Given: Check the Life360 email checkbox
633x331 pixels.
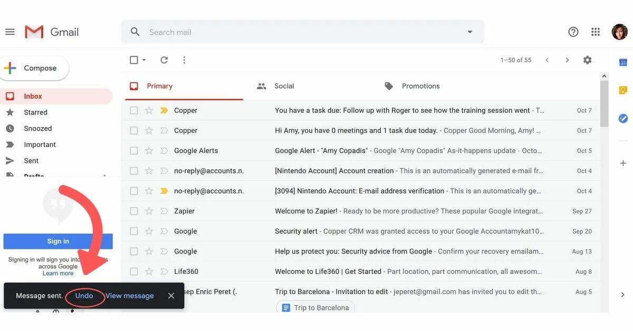Looking at the screenshot, I should (134, 271).
